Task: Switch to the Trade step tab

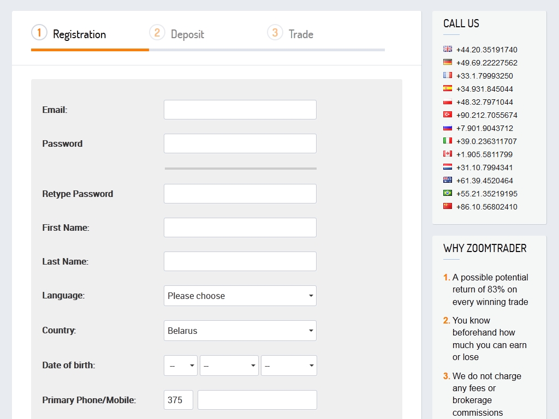Action: coord(300,34)
